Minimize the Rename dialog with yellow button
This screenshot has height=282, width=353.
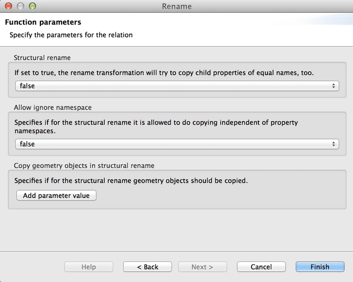pyautogui.click(x=20, y=6)
